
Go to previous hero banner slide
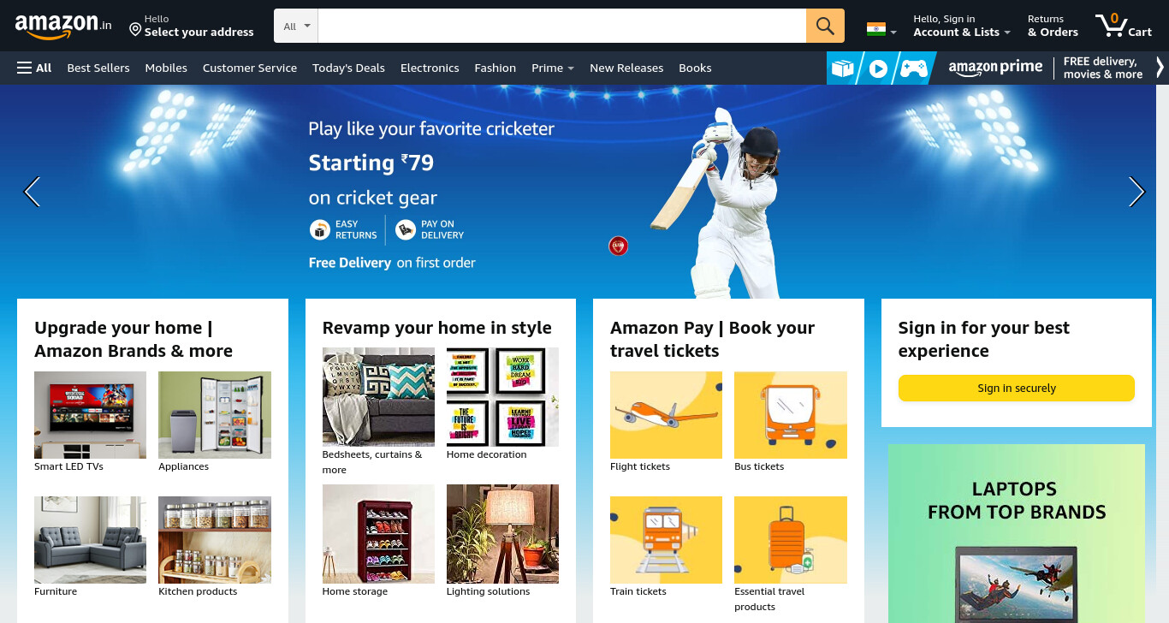pos(32,192)
